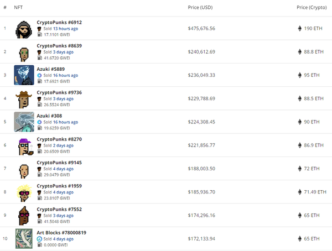Open the CryptoPunks #9736 title link
The height and width of the screenshot is (251, 332).
click(x=59, y=92)
